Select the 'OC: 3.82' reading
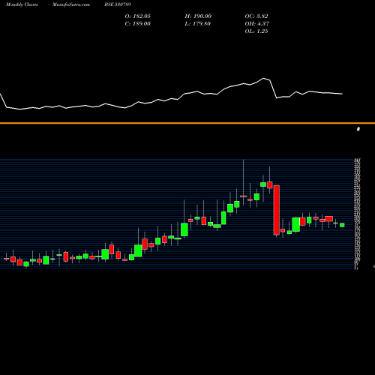 (x=256, y=16)
